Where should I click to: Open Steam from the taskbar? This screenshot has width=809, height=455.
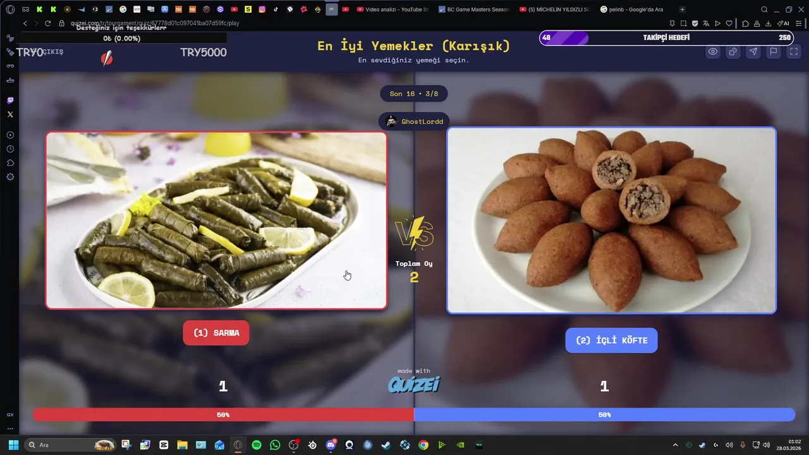(386, 445)
